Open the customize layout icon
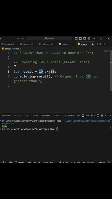 tap(89, 38)
